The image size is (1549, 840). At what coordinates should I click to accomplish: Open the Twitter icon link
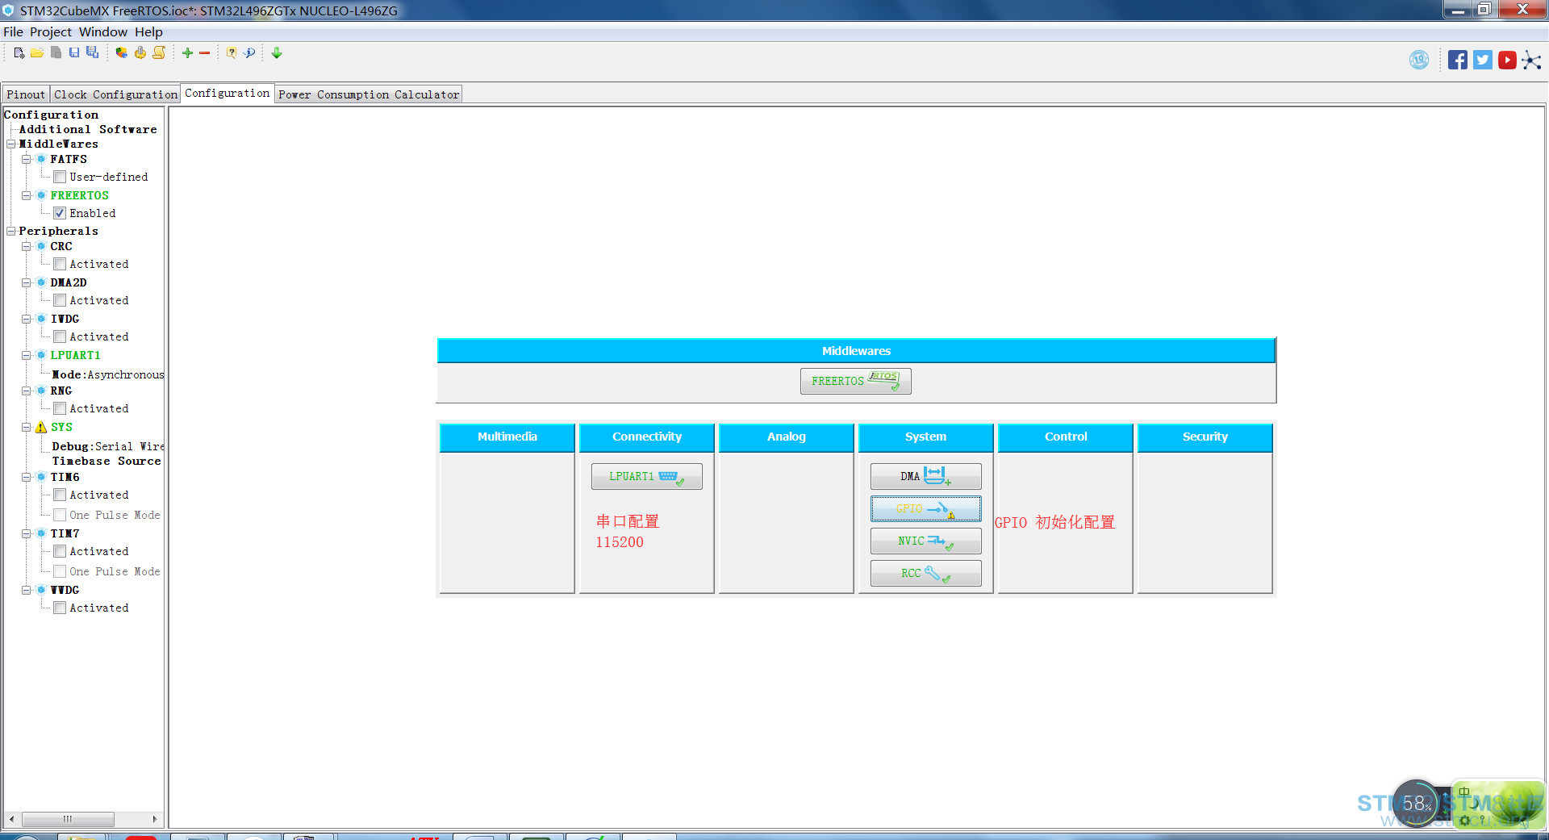(1482, 60)
